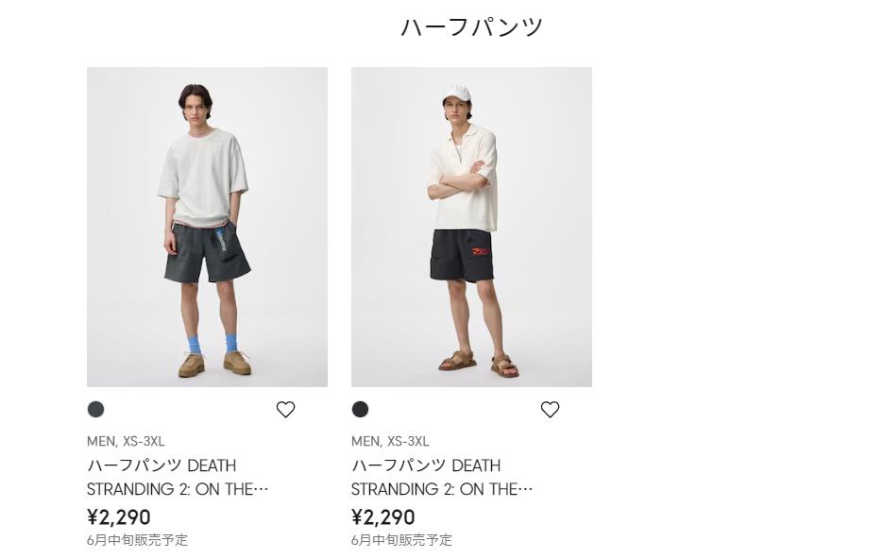This screenshot has width=883, height=558.
Task: Click 6月中旬販売予定 text under second product
Action: click(x=401, y=540)
